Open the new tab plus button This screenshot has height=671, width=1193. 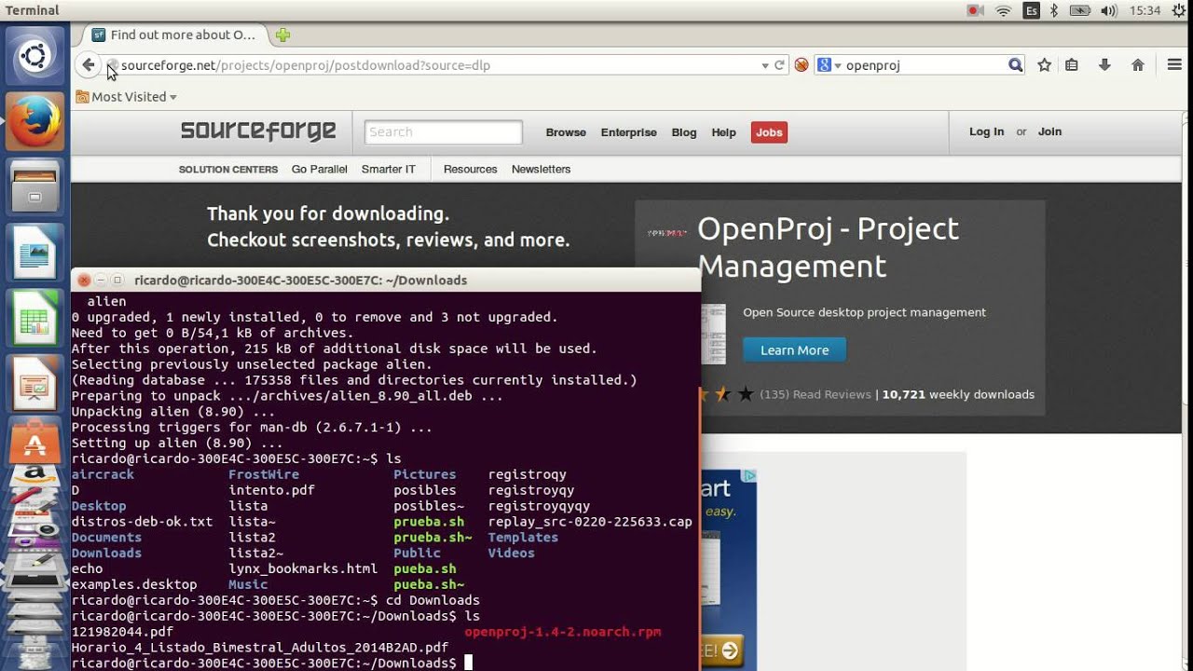pos(282,34)
